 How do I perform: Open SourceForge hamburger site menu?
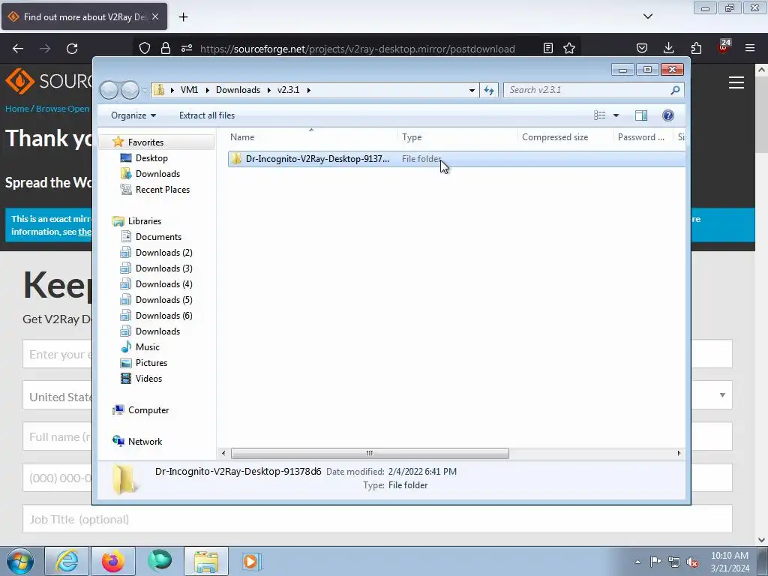(736, 82)
